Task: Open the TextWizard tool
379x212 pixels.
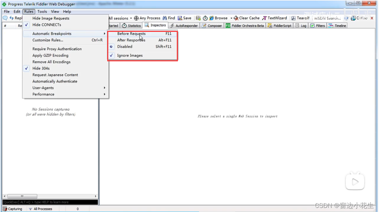Action: [274, 18]
